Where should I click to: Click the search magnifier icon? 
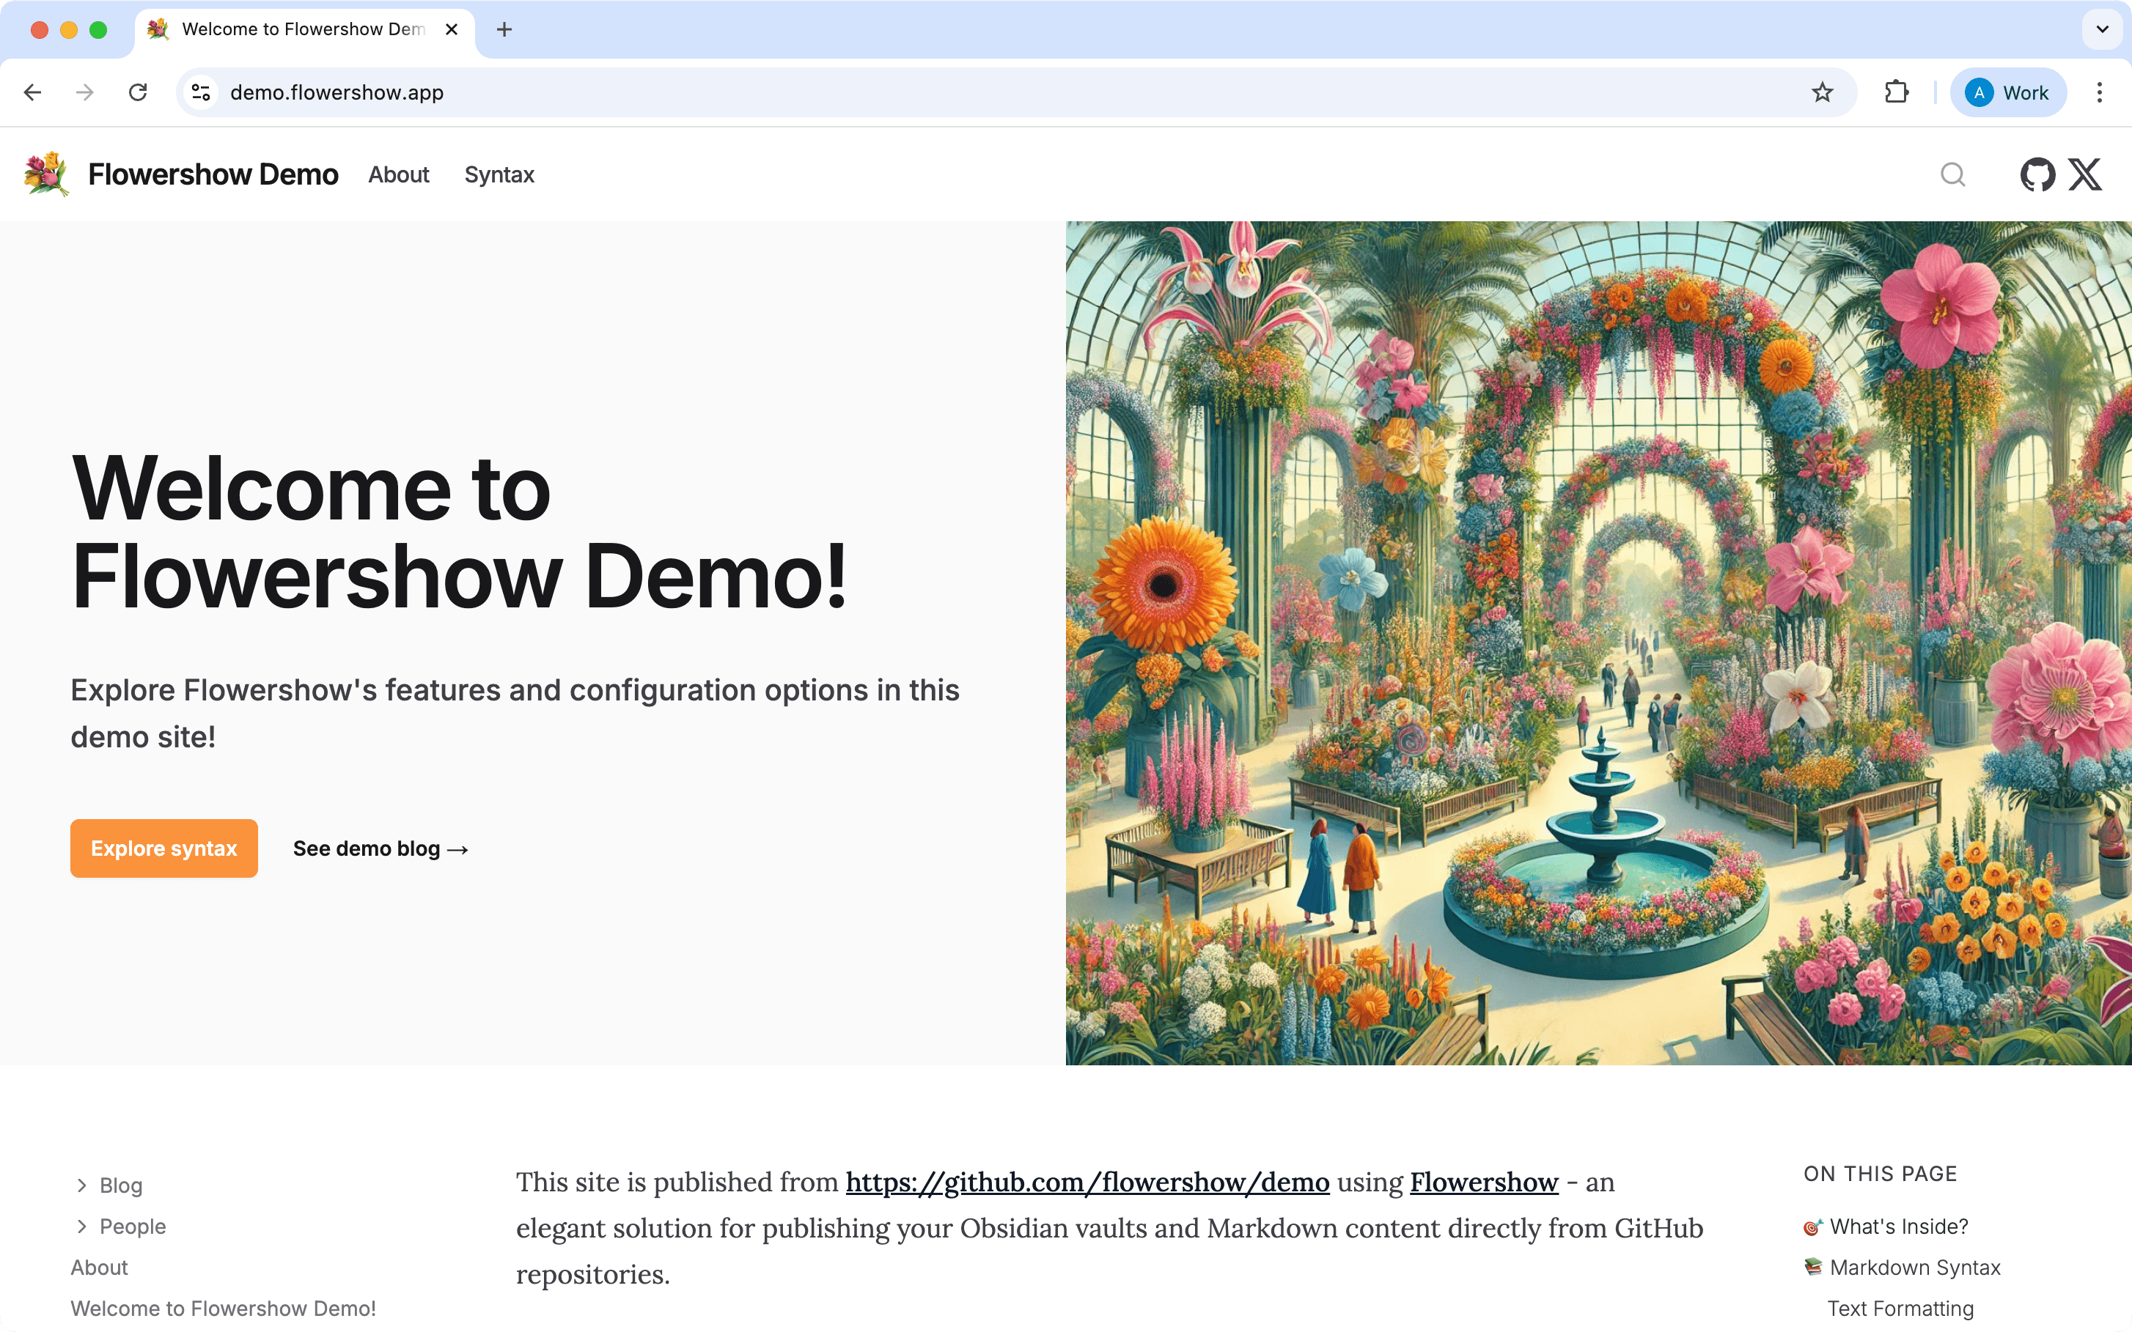point(1952,174)
